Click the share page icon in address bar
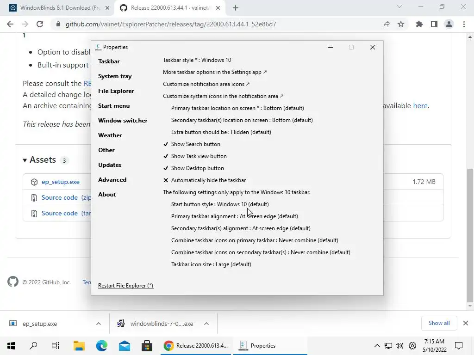474x355 pixels. pyautogui.click(x=386, y=24)
